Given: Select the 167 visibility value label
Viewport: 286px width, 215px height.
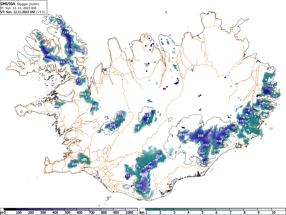Looking at the screenshot, I should click(234, 128).
